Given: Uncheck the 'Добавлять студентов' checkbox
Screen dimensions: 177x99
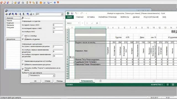Looking at the screenshot, I should pyautogui.click(x=23, y=39).
